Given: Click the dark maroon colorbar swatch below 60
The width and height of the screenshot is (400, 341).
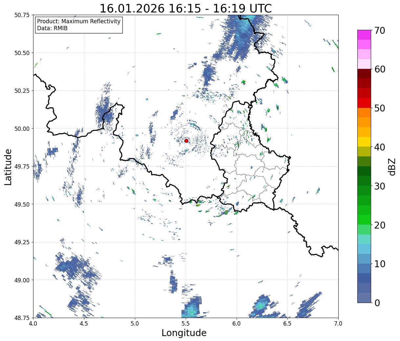Looking at the screenshot, I should click(x=364, y=74).
